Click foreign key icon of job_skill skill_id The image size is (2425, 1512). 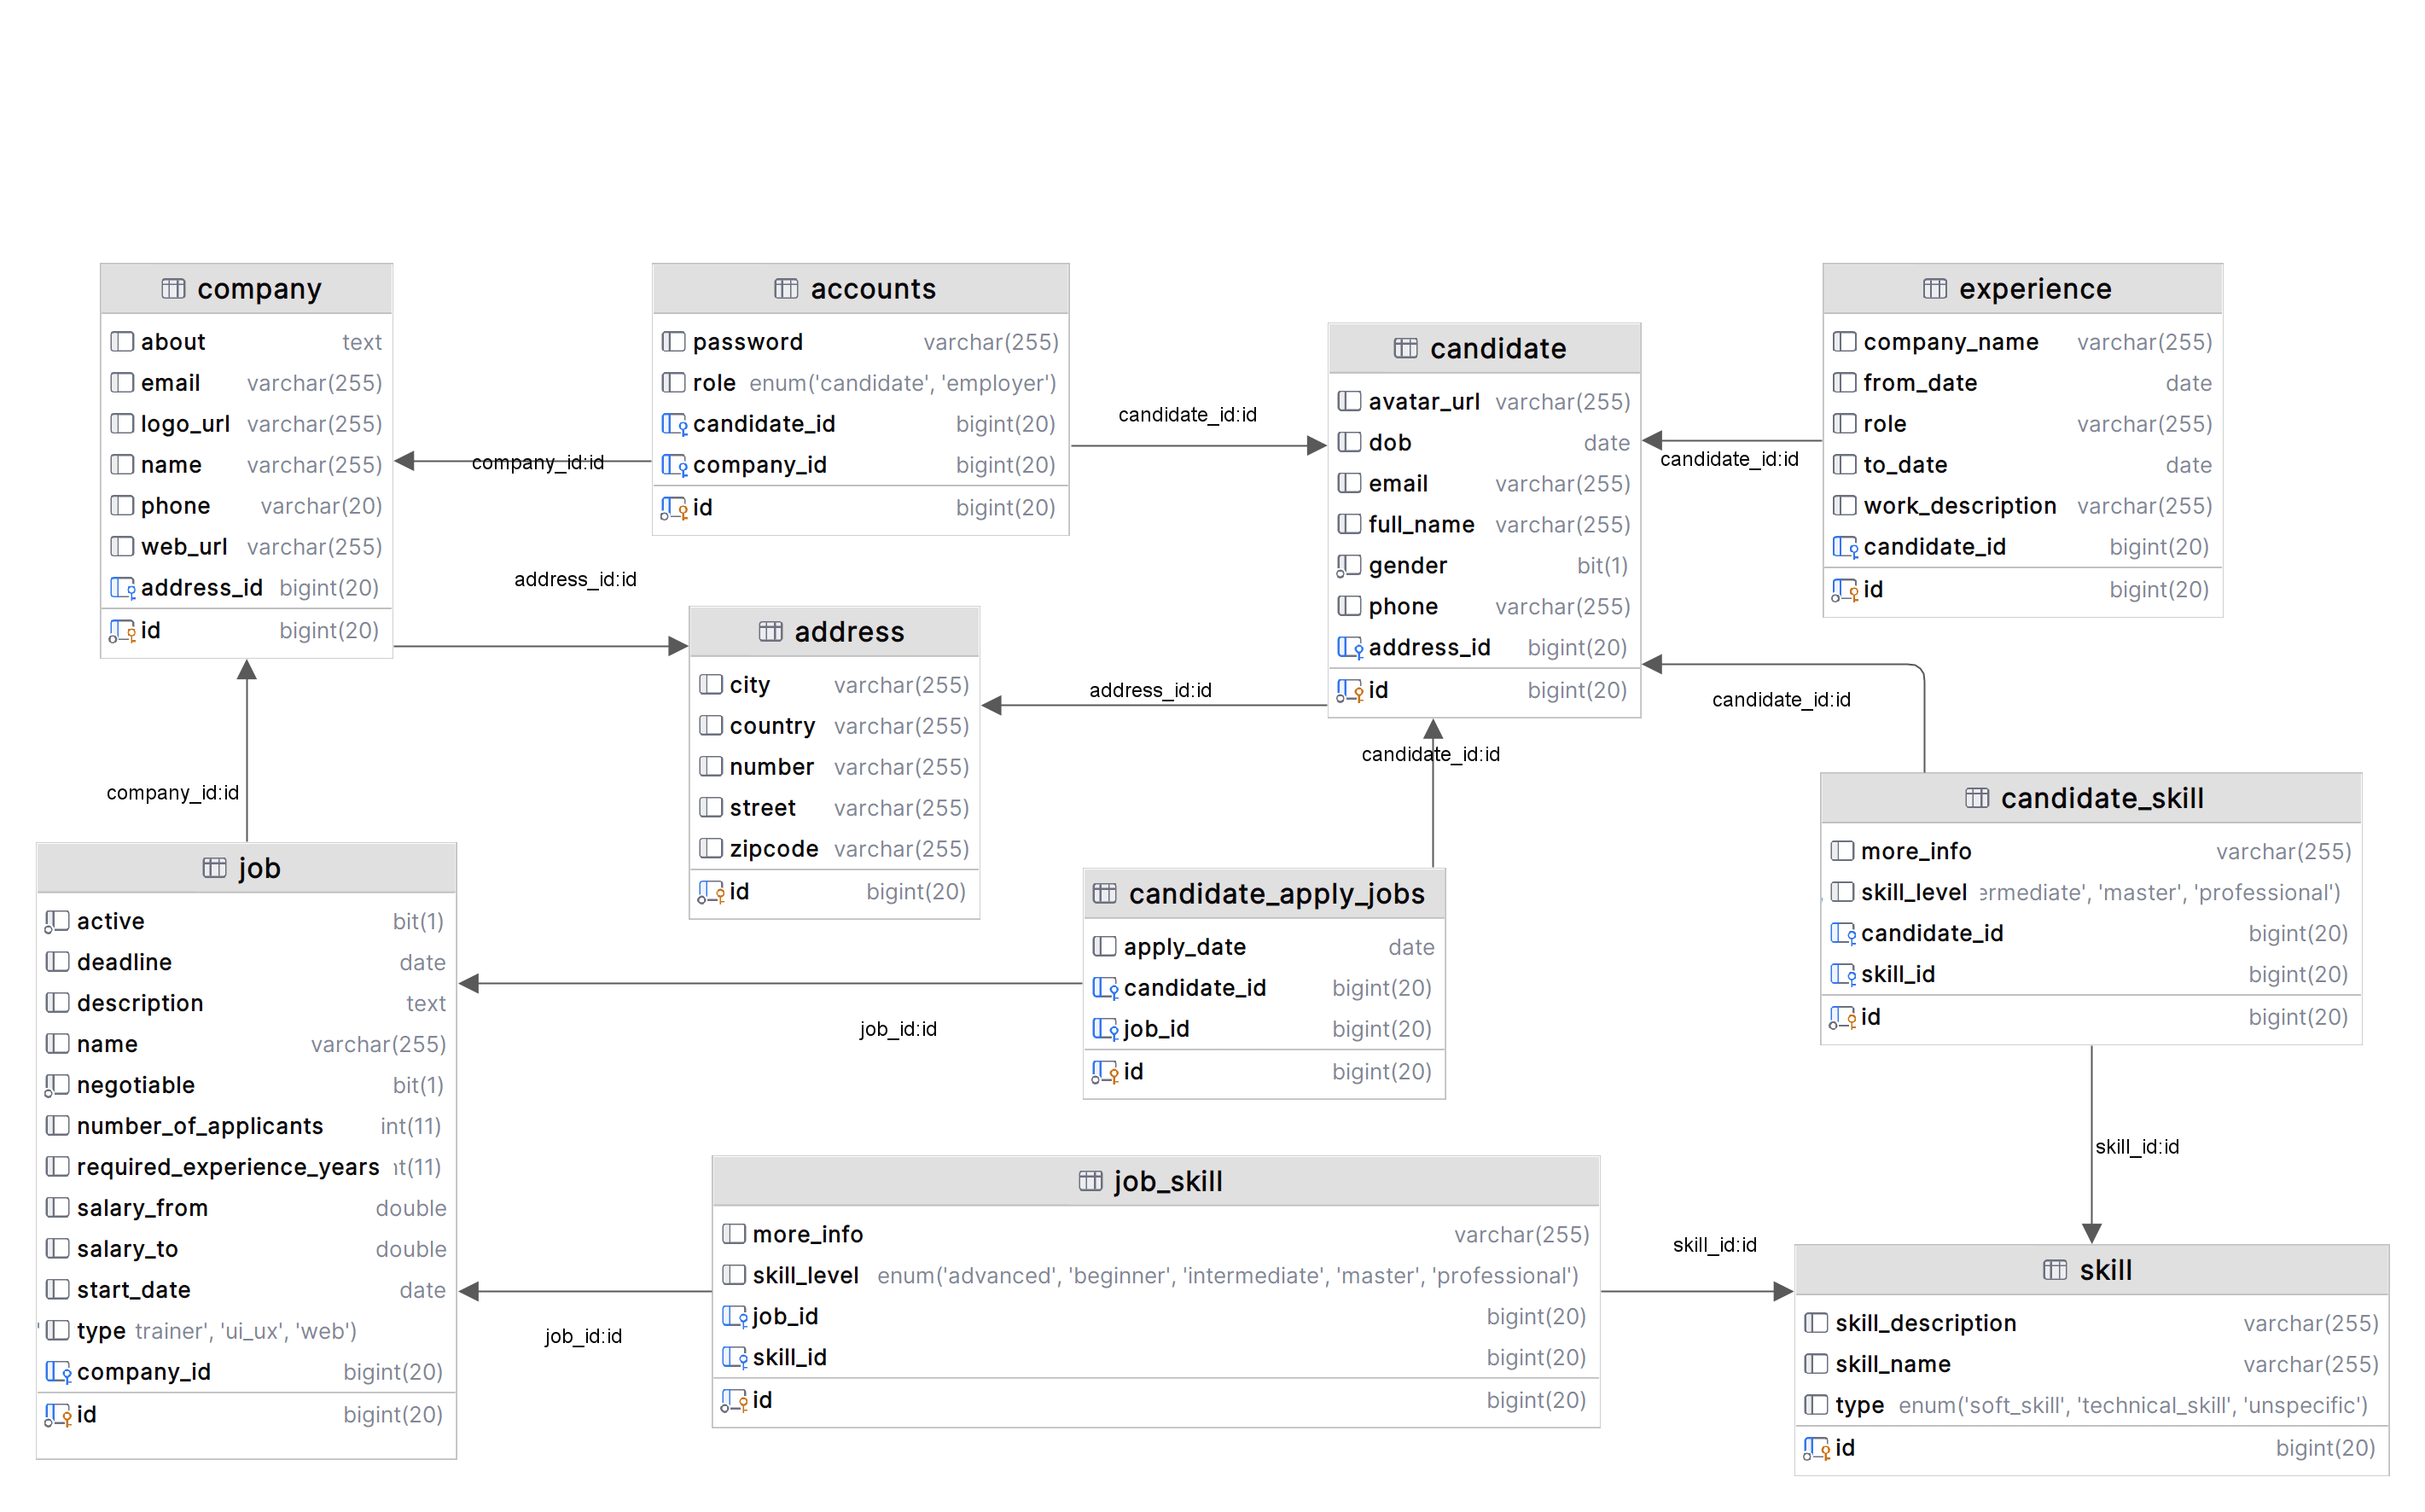coord(734,1357)
